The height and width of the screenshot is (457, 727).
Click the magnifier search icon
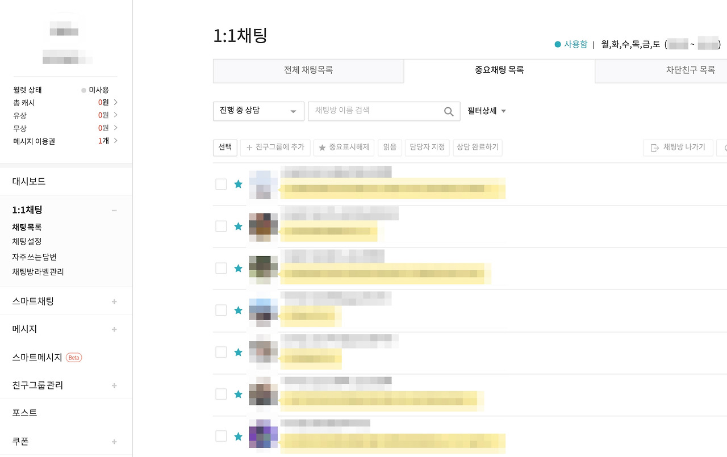pyautogui.click(x=449, y=111)
